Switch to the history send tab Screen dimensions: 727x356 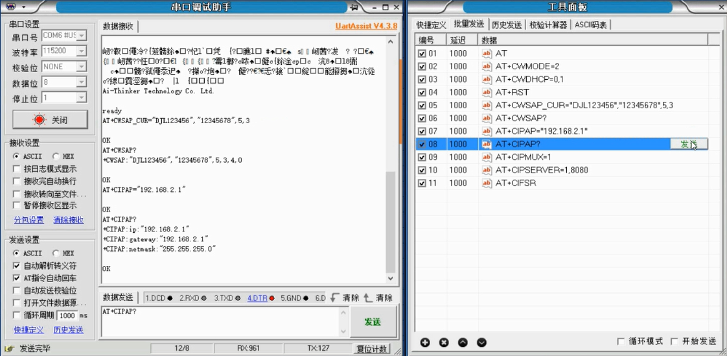point(507,25)
